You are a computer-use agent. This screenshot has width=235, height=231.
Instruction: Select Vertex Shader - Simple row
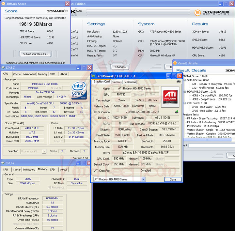click(211, 130)
